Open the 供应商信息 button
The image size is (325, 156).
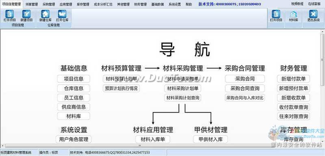click(74, 107)
